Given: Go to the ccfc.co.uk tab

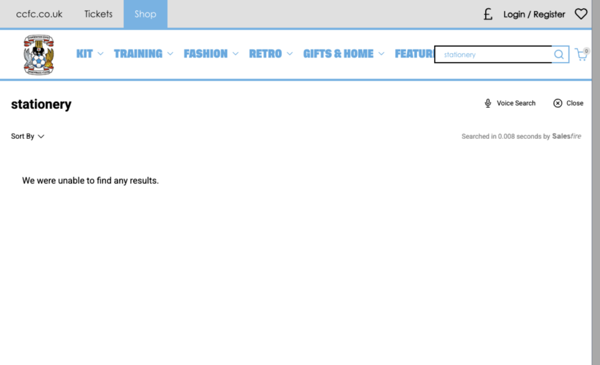Looking at the screenshot, I should [39, 14].
